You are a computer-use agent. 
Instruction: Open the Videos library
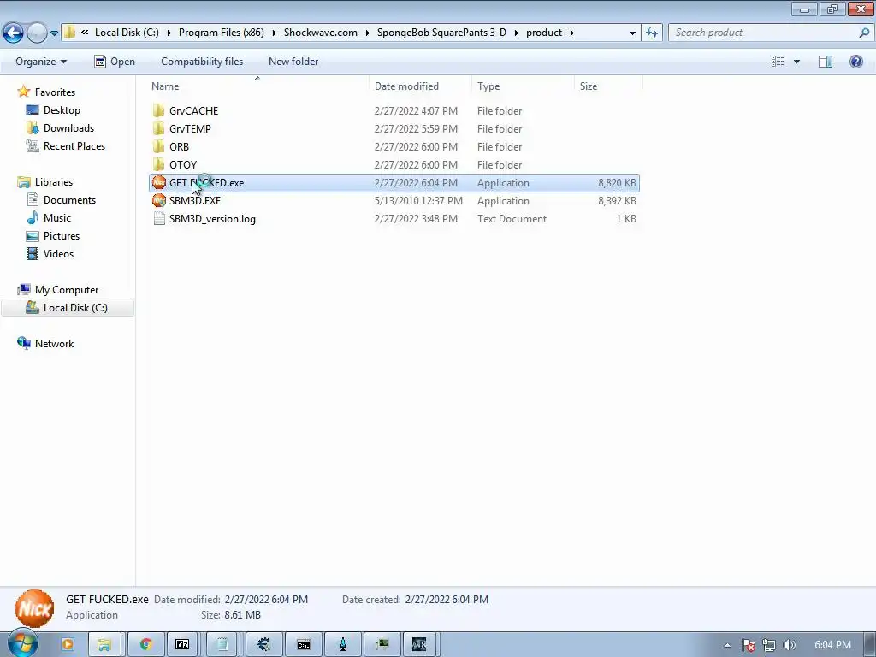58,253
